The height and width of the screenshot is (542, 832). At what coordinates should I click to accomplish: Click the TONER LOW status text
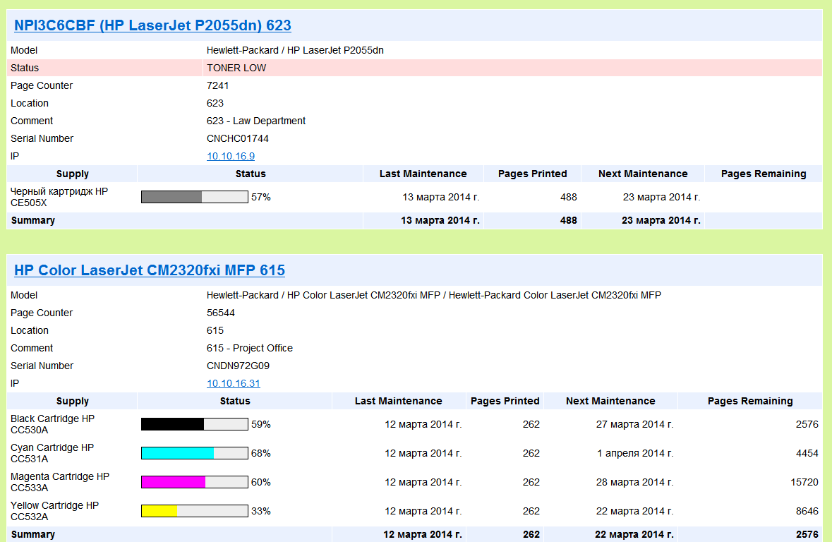pyautogui.click(x=236, y=68)
